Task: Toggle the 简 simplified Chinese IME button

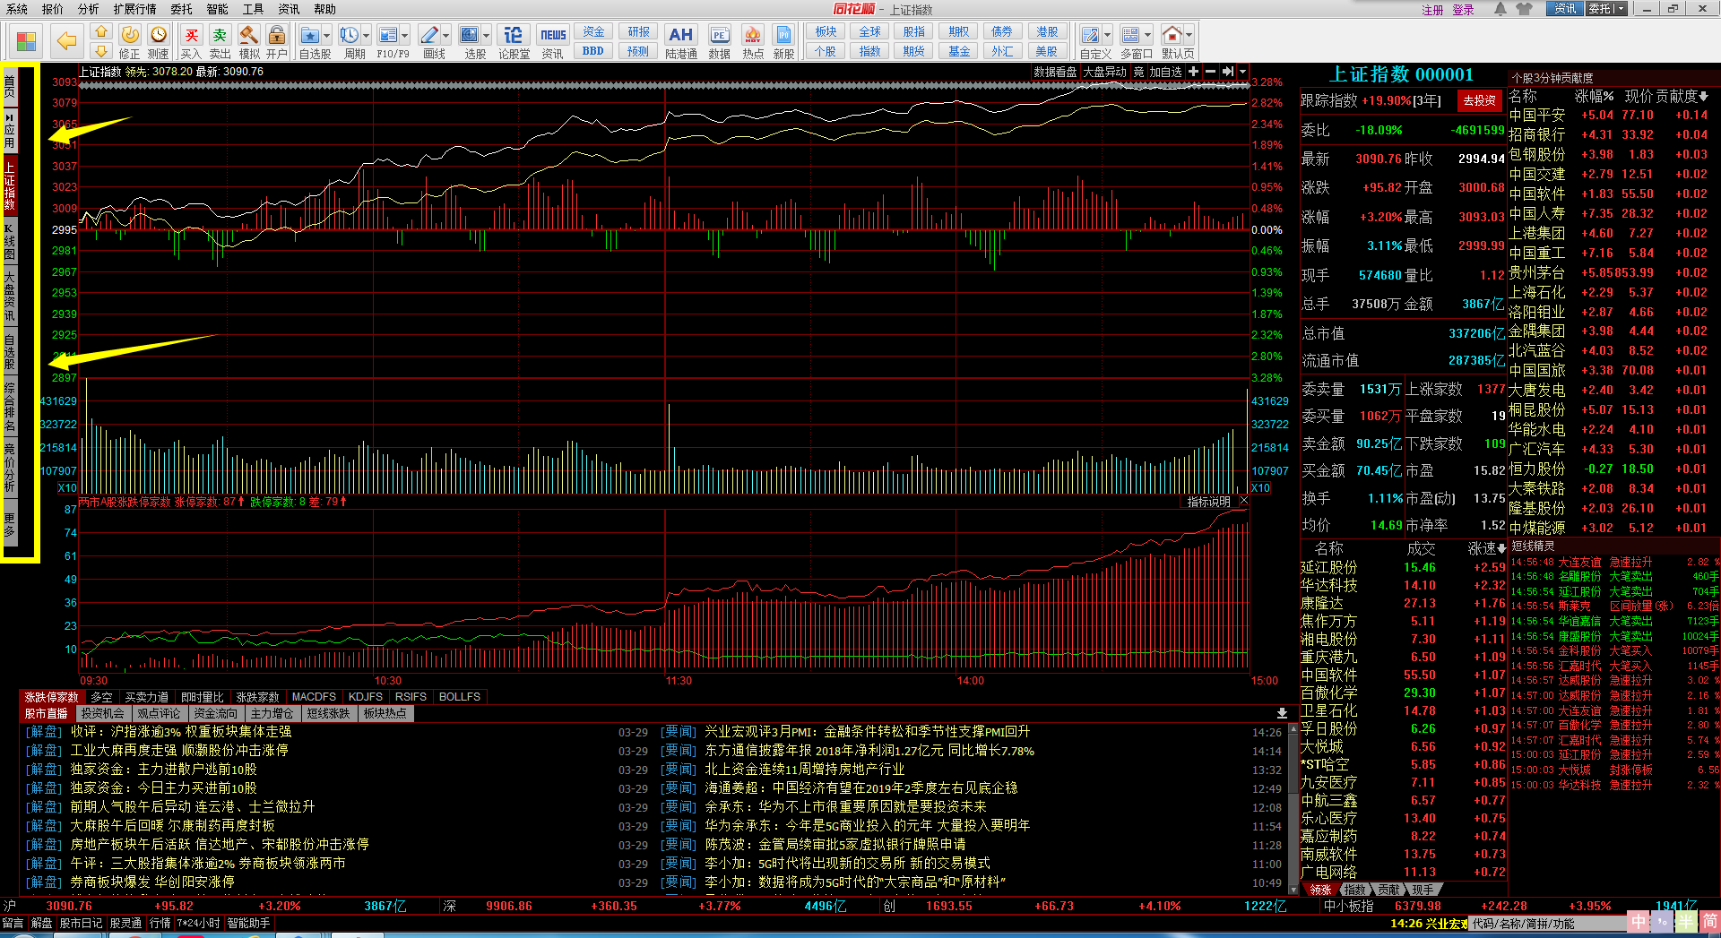Action: 1709,921
